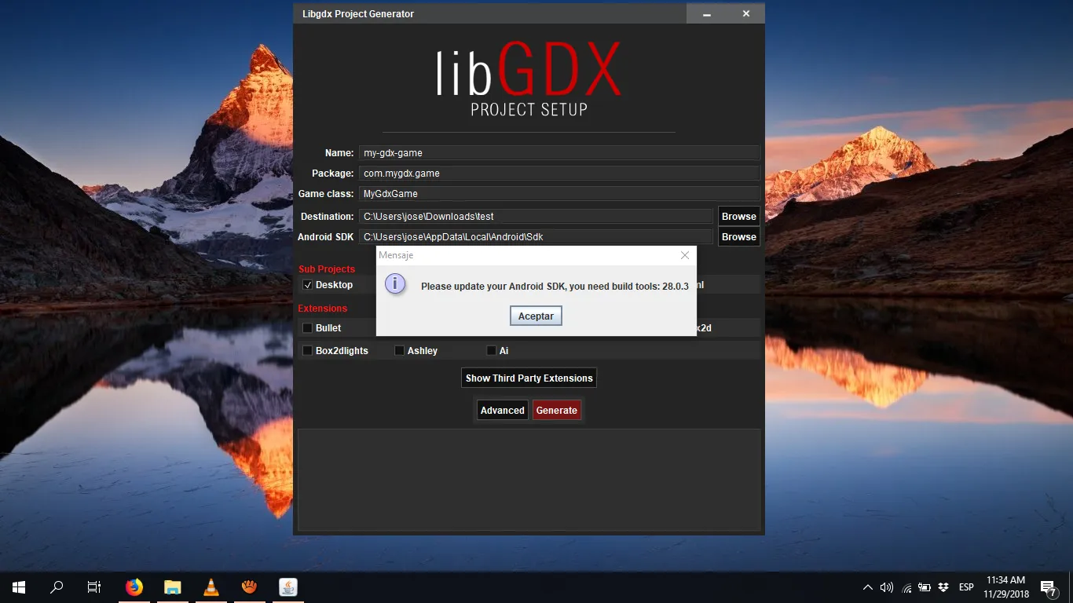This screenshot has width=1073, height=603.
Task: Enable the Ashley extension checkbox
Action: point(400,350)
